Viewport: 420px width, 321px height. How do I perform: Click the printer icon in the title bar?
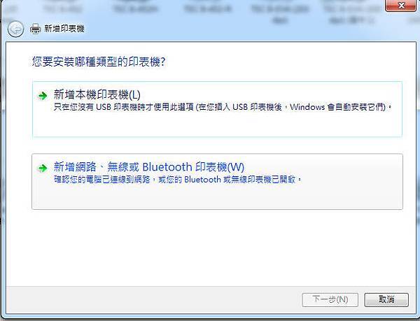click(35, 29)
